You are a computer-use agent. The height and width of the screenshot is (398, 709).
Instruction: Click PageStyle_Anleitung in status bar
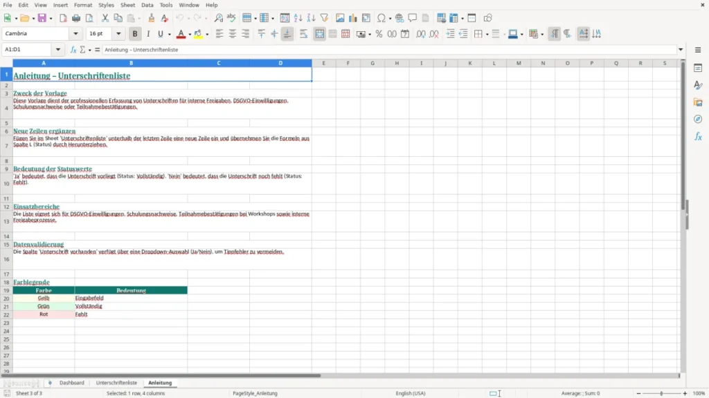tap(255, 393)
